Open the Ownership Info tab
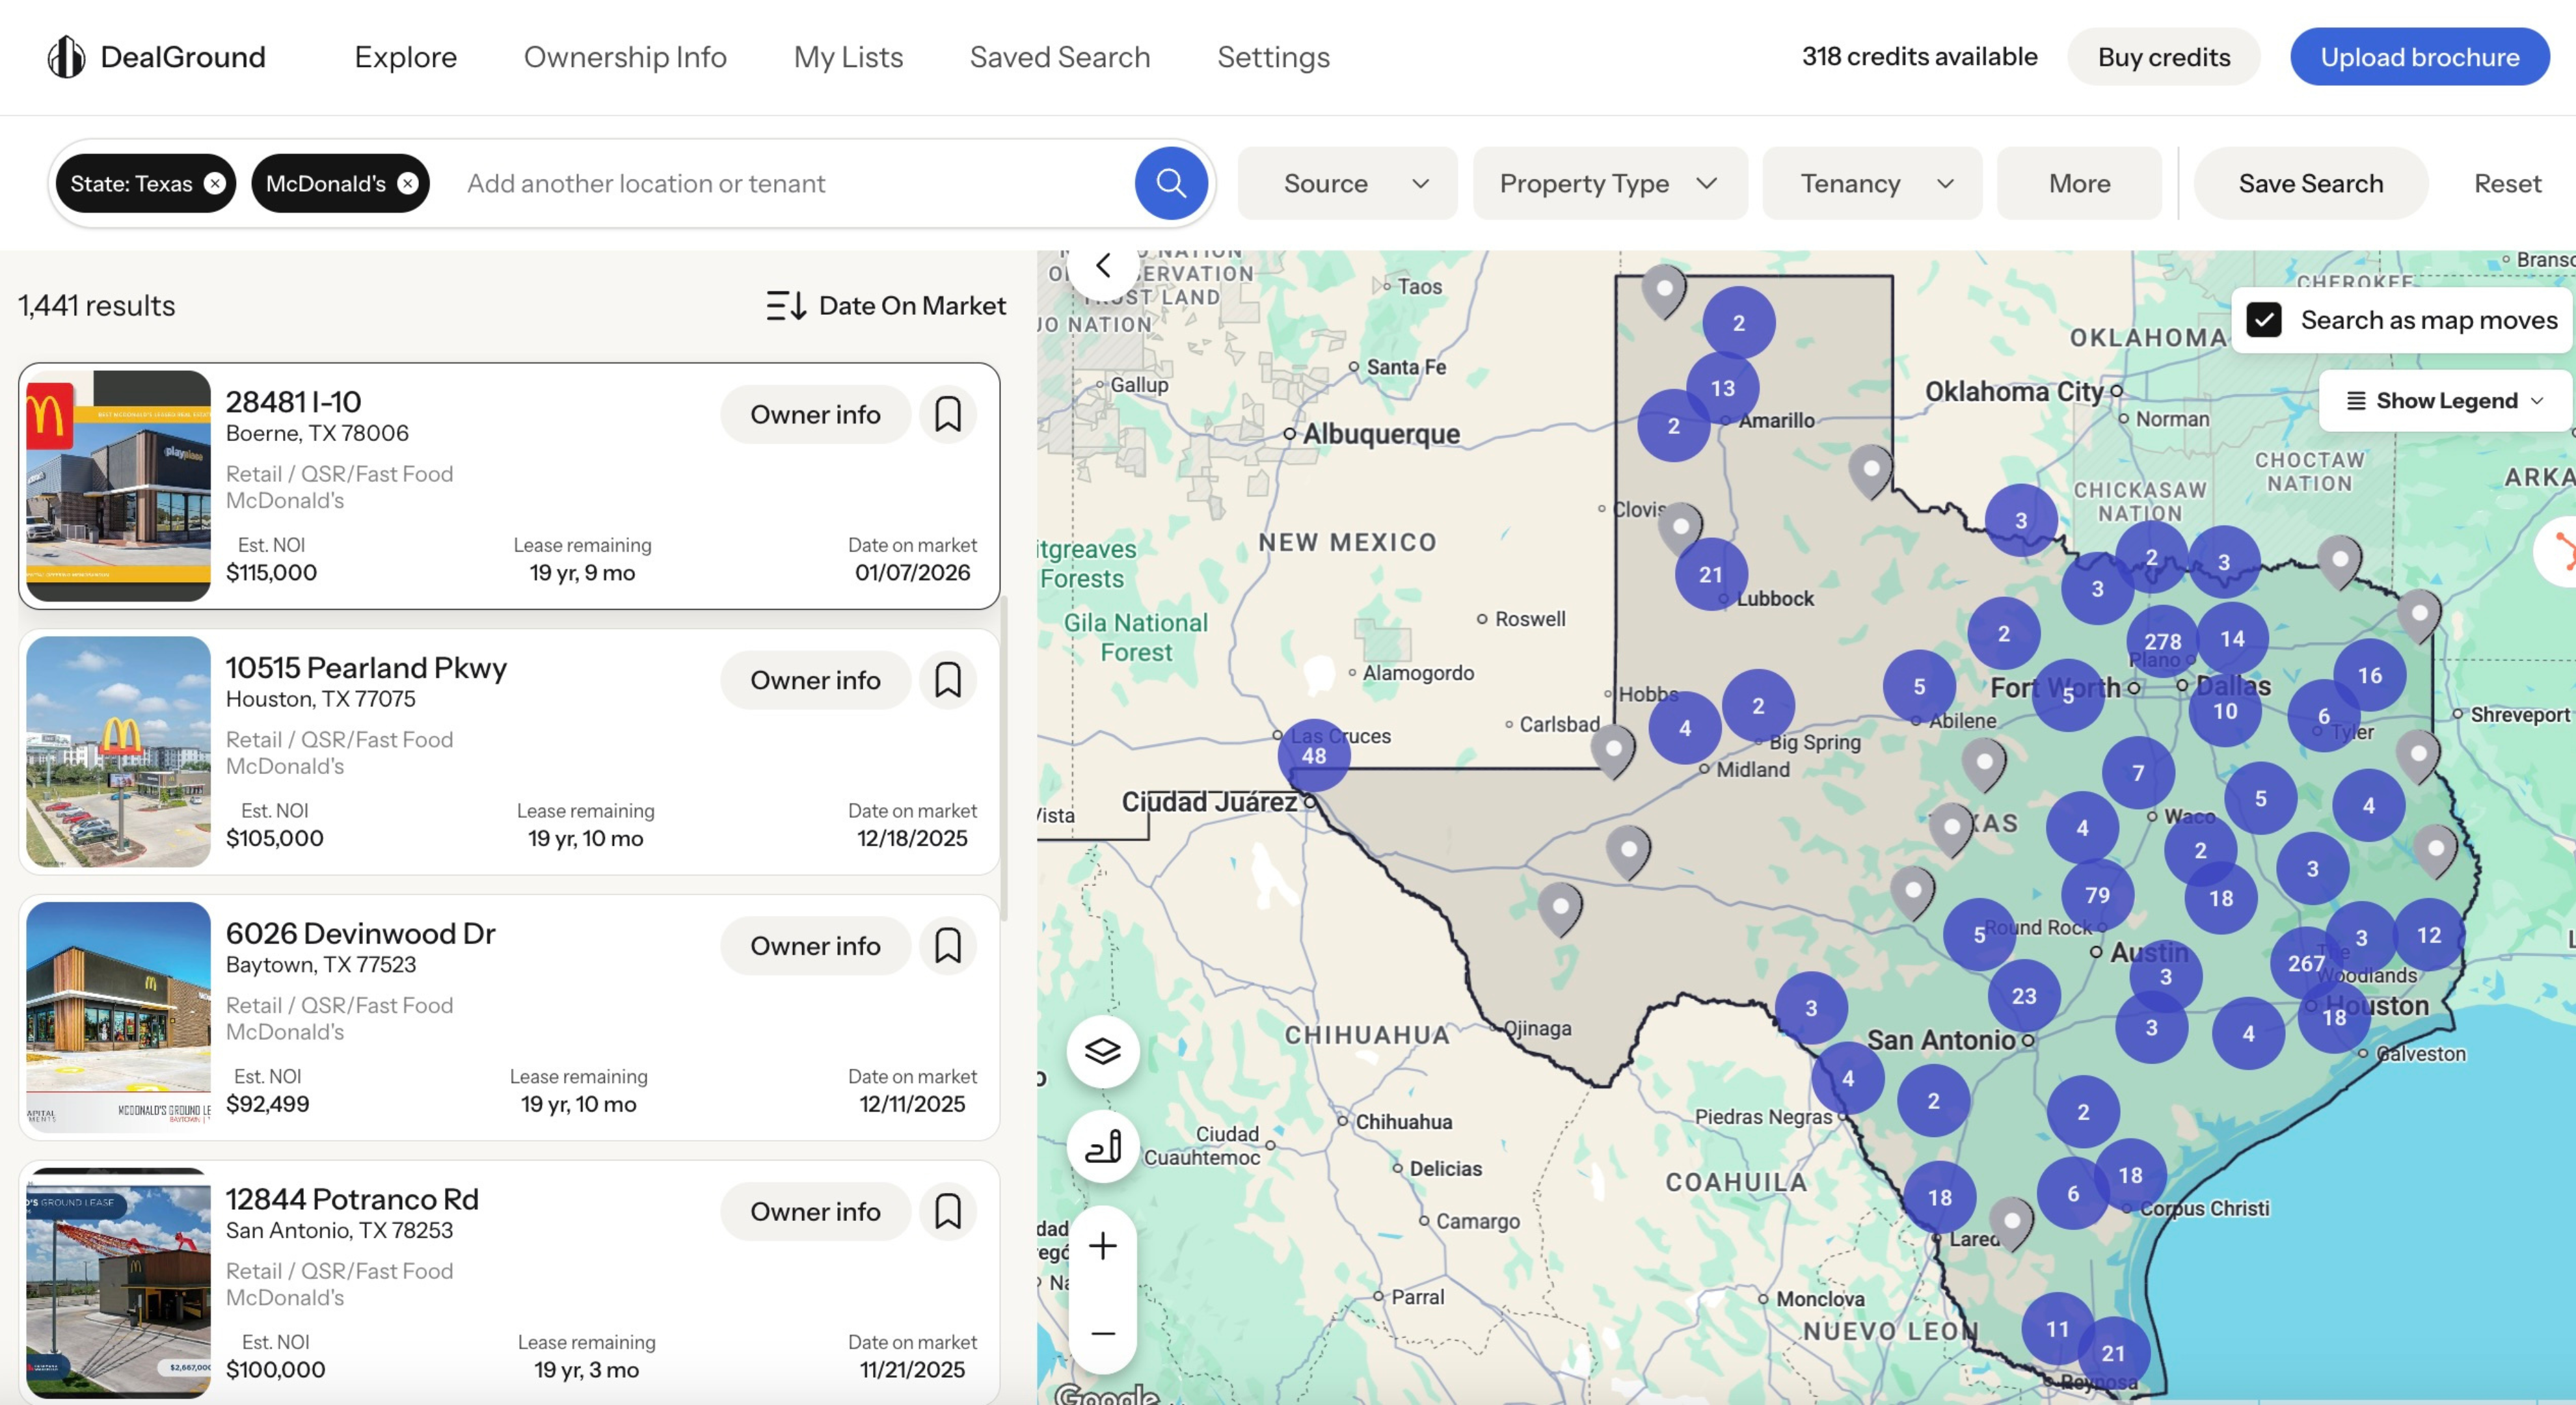 coord(625,57)
